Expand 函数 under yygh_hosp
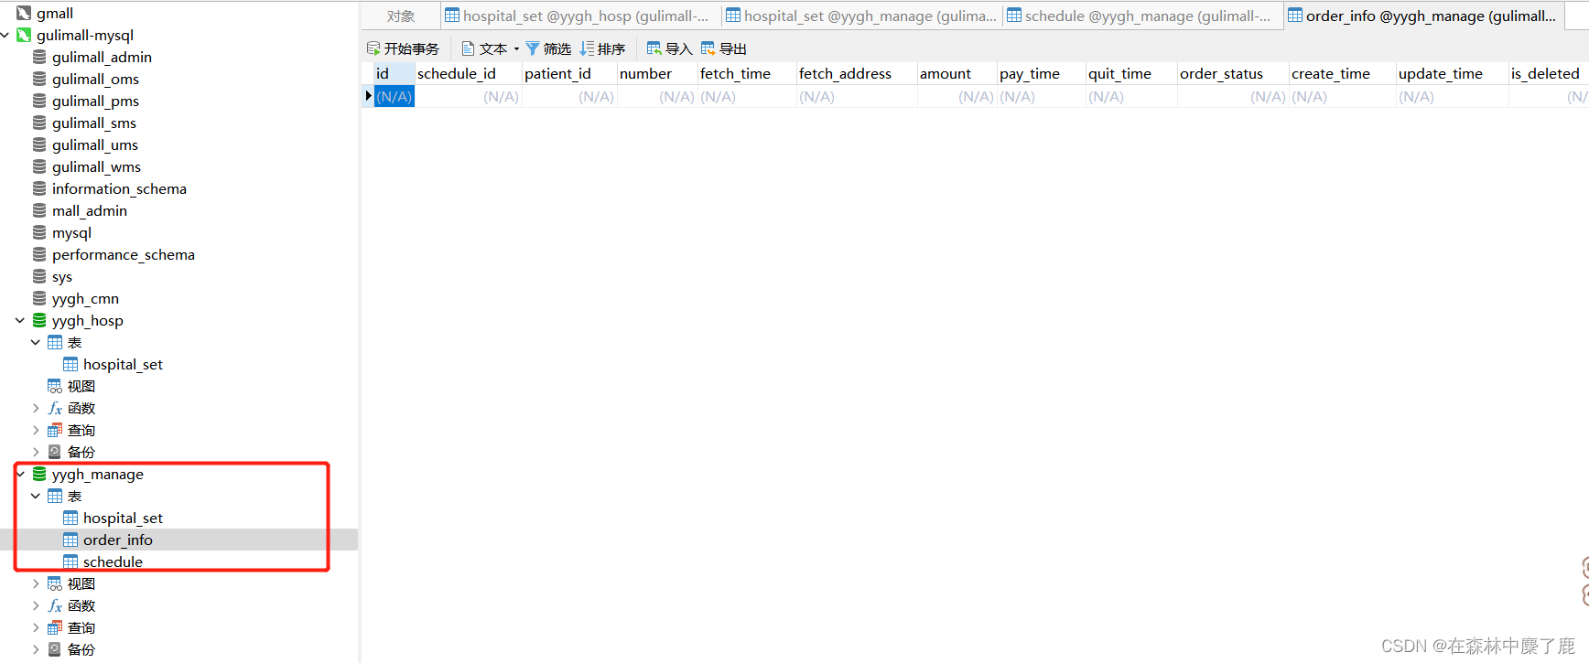Viewport: 1589px width, 663px height. tap(36, 408)
